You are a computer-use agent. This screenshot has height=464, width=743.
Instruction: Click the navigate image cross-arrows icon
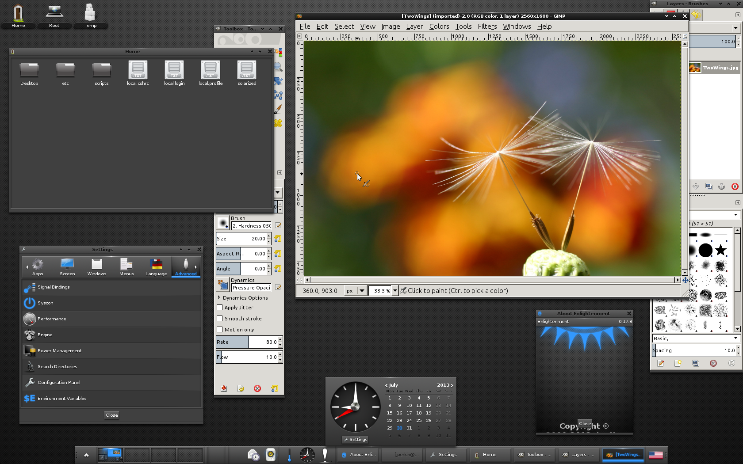click(x=685, y=280)
